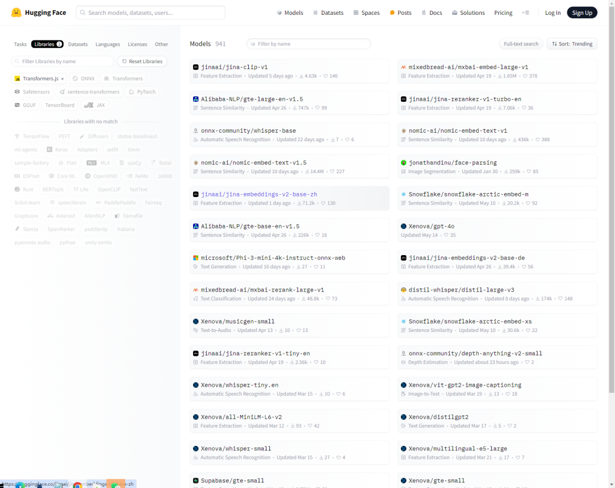Click the Filter Libraries by name field
Image resolution: width=615 pixels, height=488 pixels.
[63, 61]
